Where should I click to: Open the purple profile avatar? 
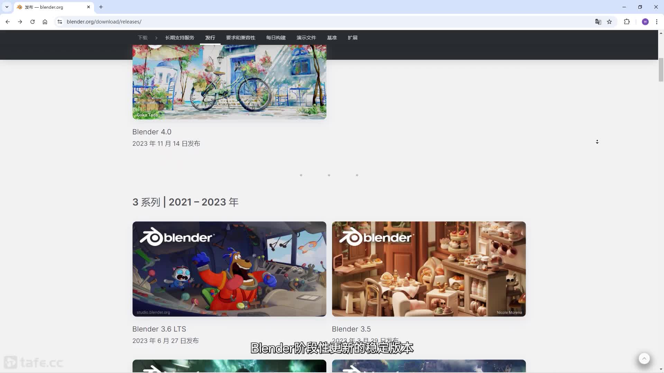click(645, 22)
